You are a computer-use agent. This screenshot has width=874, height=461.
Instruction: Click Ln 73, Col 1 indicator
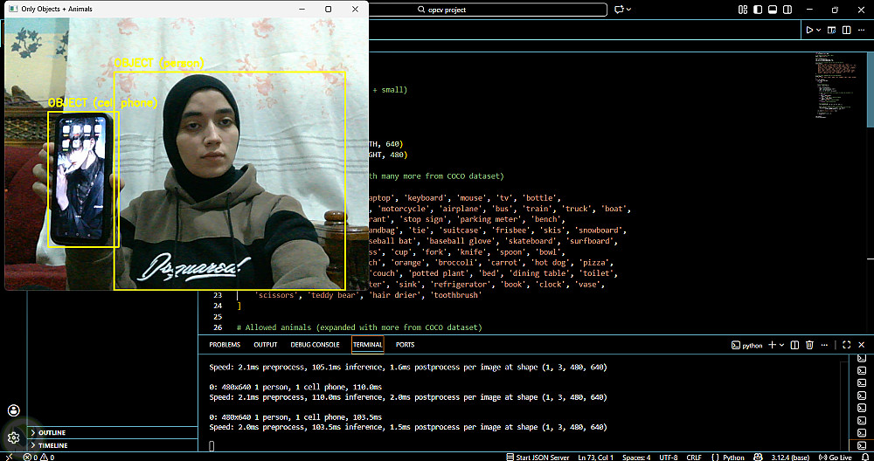(x=596, y=458)
